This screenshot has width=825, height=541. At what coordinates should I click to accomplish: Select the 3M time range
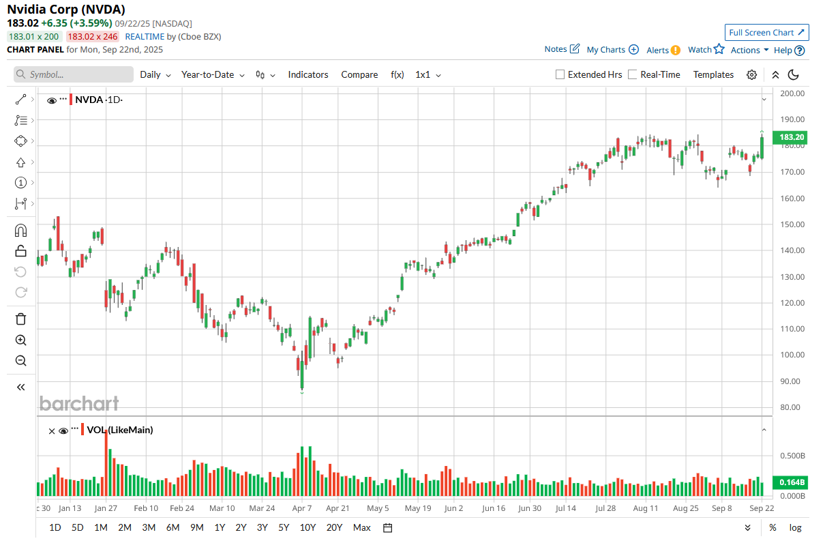(x=149, y=527)
